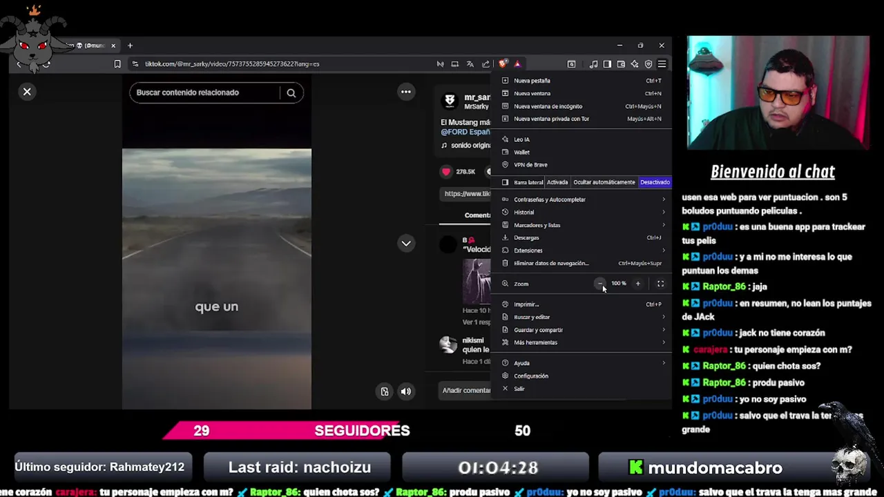Open the media control music note icon
This screenshot has height=497, width=884.
593,64
